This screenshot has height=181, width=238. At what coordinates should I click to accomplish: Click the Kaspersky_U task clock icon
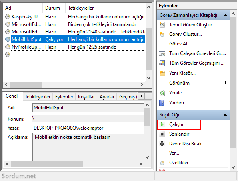(8, 16)
